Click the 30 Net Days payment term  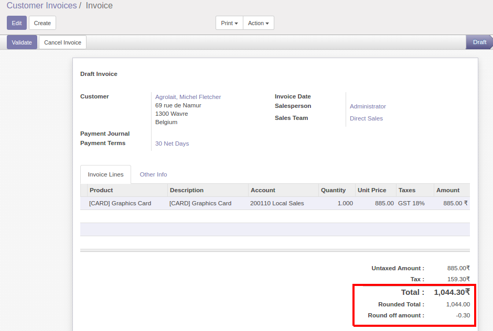172,144
